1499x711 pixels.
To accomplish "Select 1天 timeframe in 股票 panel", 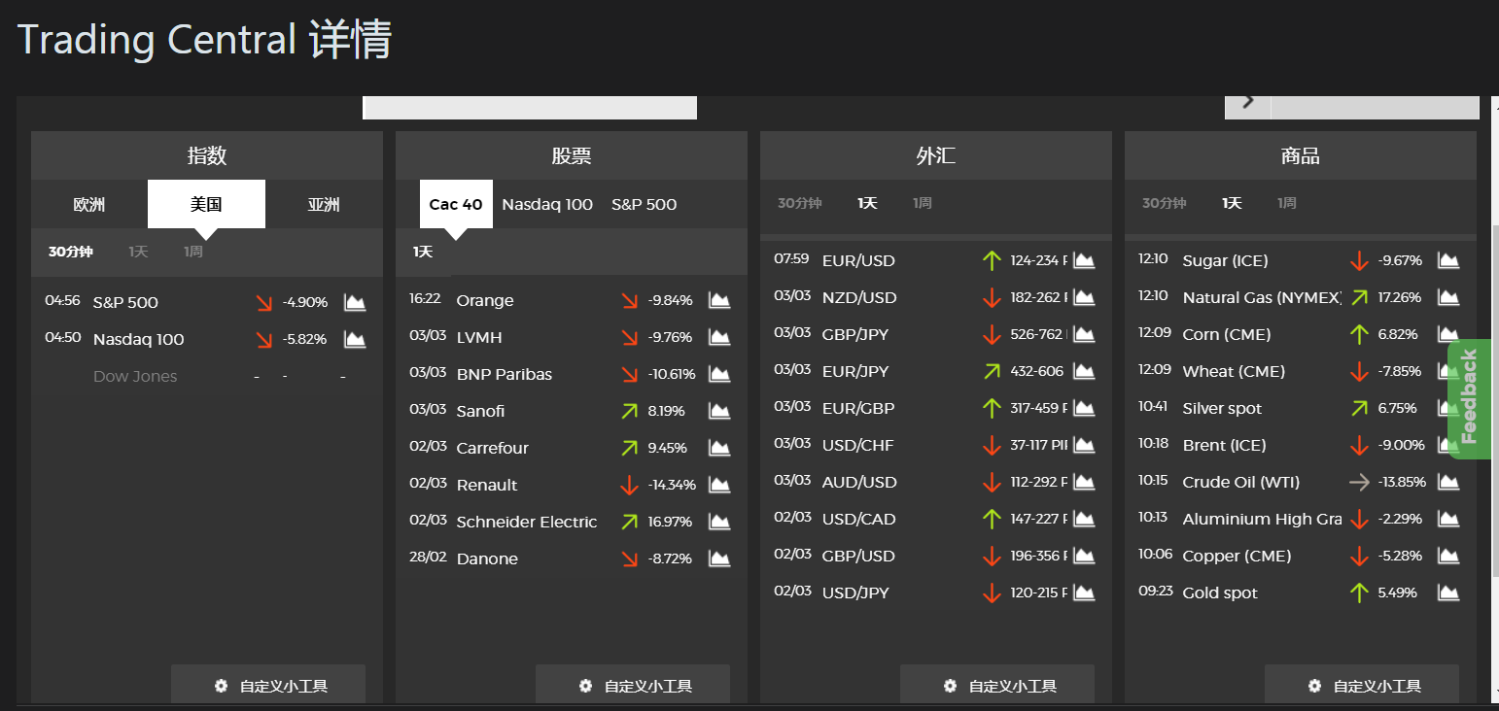I will pos(423,252).
